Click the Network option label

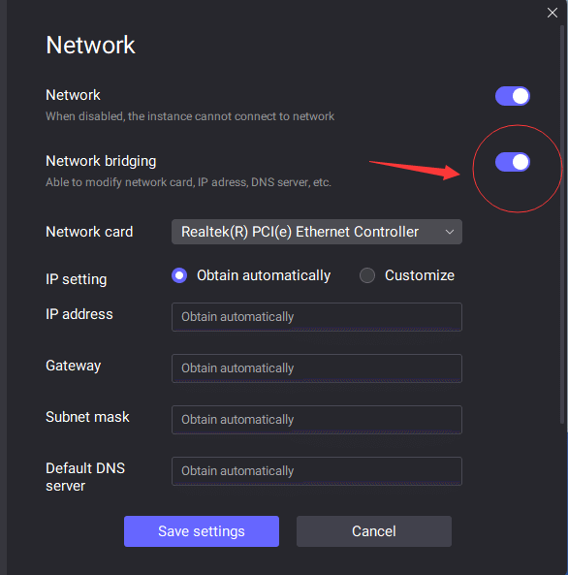click(73, 95)
